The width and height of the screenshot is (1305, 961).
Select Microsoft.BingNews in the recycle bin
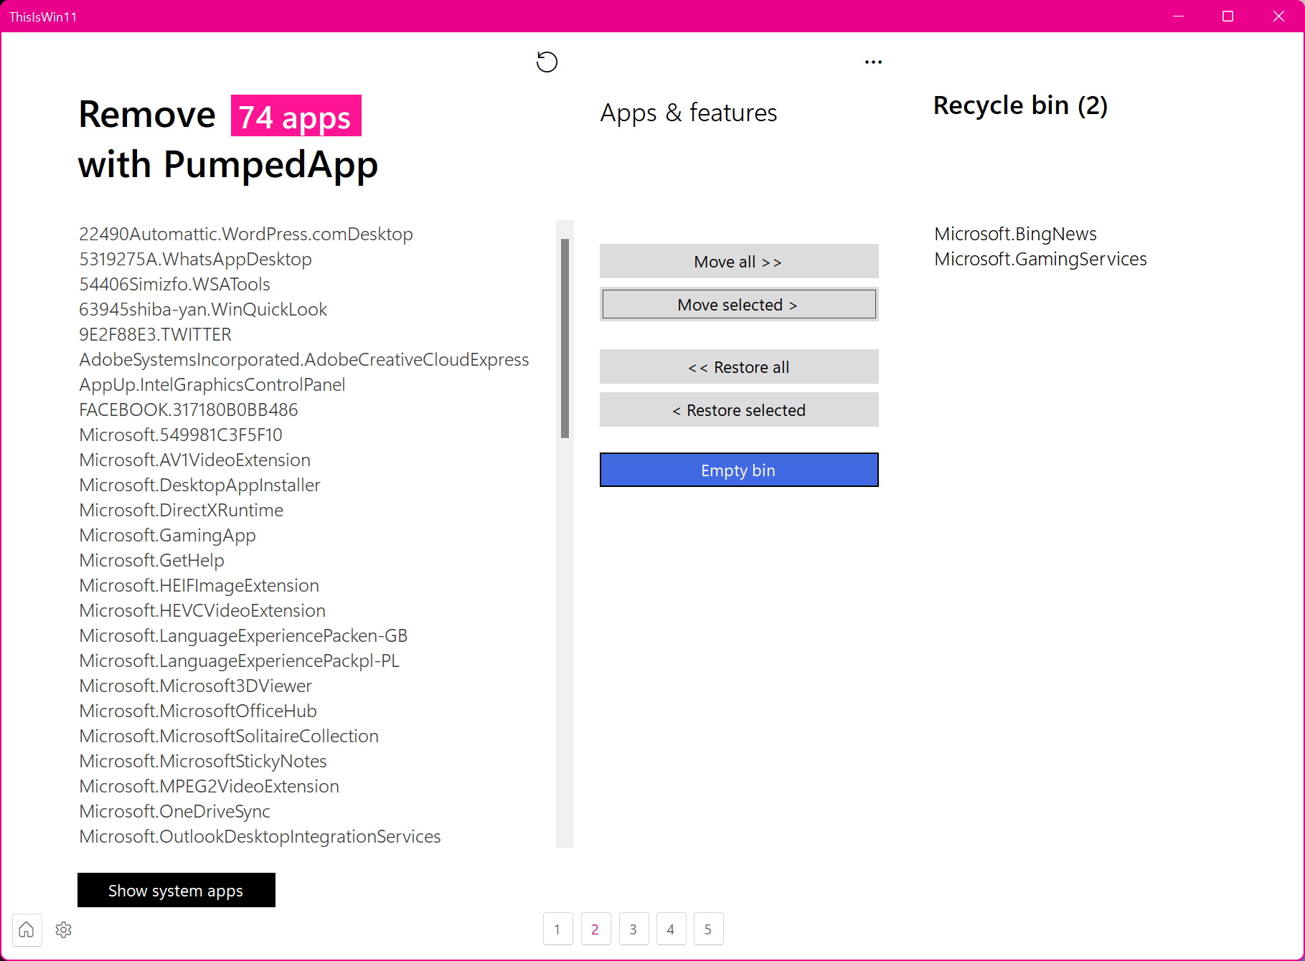coord(1015,235)
